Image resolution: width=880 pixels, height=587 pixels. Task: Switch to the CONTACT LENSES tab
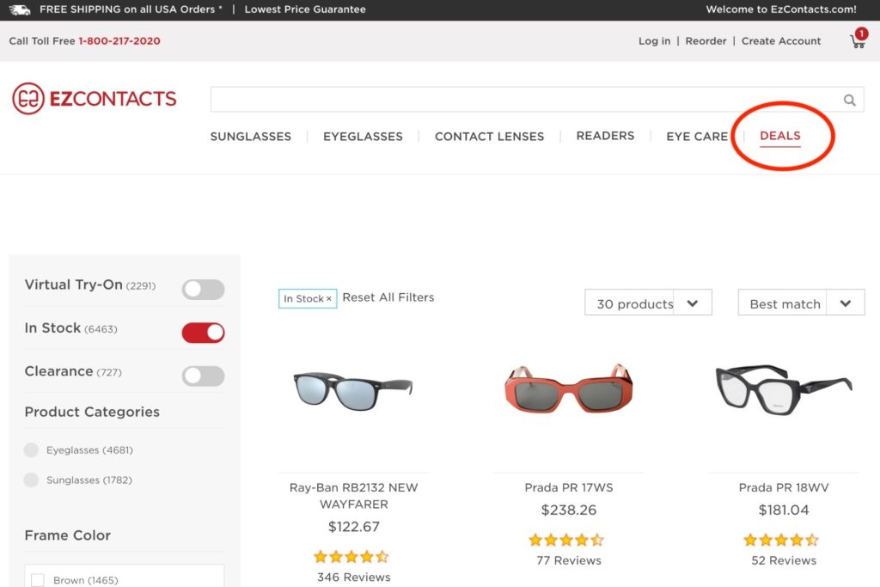coord(489,136)
